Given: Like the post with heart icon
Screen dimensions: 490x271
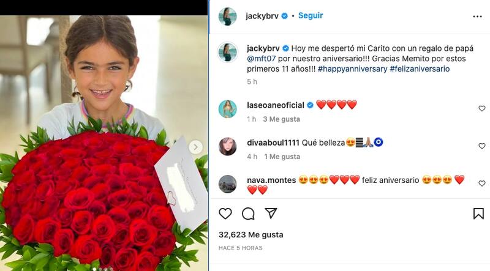Looking at the screenshot, I should click(x=225, y=213).
